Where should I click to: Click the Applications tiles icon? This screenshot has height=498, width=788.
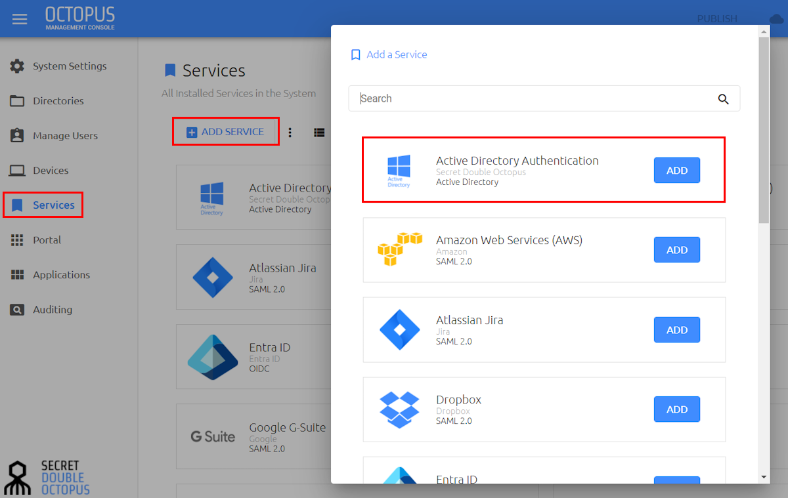pyautogui.click(x=17, y=275)
